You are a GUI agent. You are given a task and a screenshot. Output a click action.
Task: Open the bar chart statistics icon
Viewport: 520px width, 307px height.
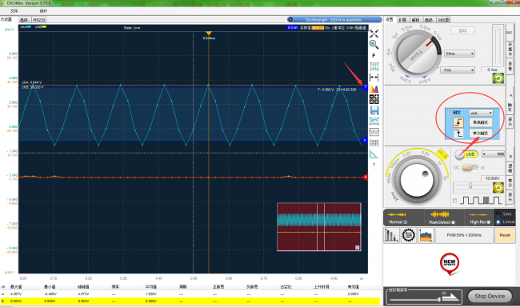pos(391,235)
